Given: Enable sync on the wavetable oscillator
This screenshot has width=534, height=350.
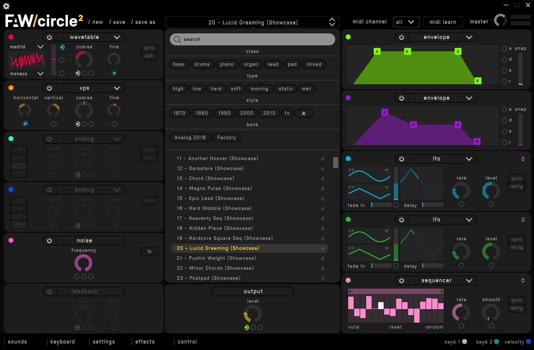Looking at the screenshot, I should click(149, 48).
